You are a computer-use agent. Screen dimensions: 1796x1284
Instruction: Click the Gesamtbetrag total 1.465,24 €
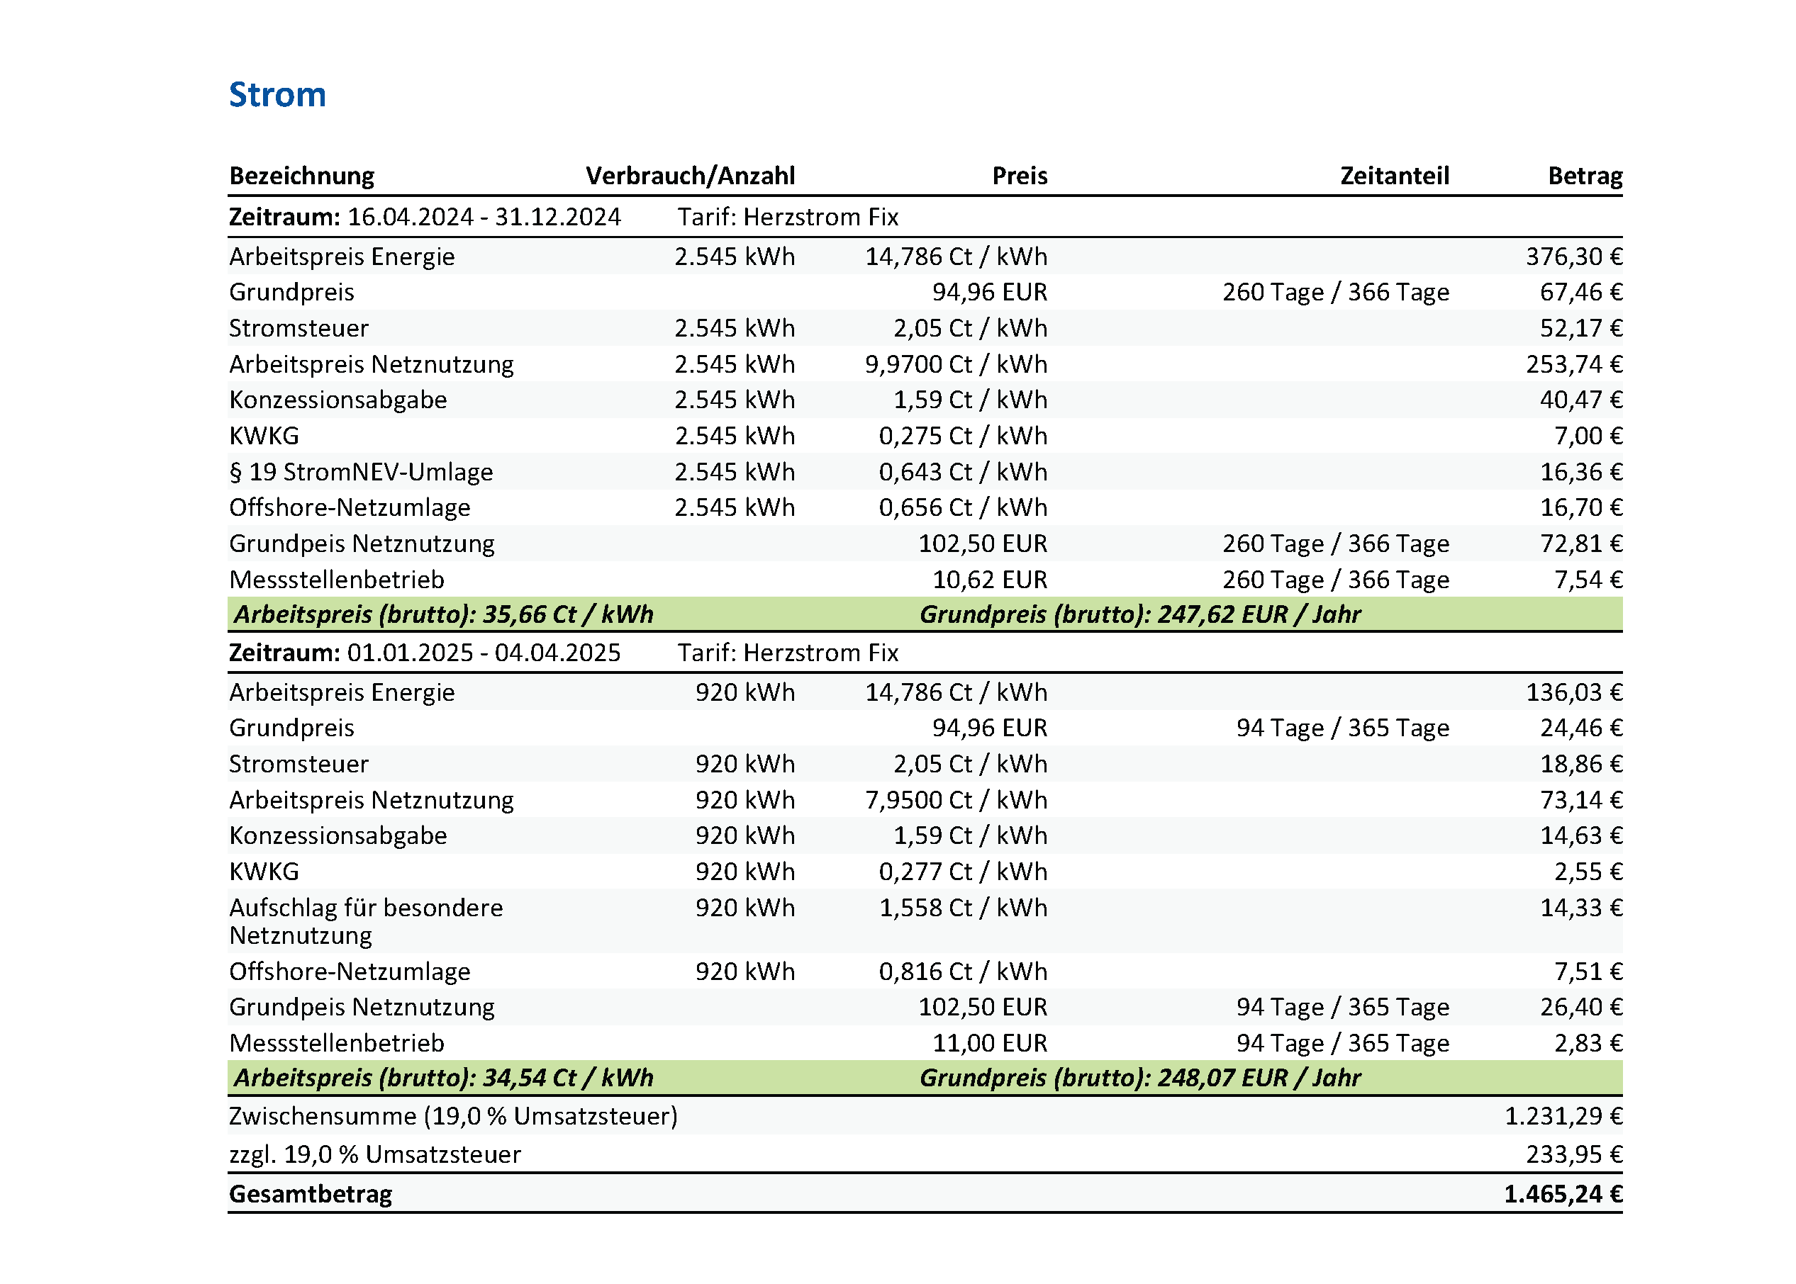point(1562,1194)
